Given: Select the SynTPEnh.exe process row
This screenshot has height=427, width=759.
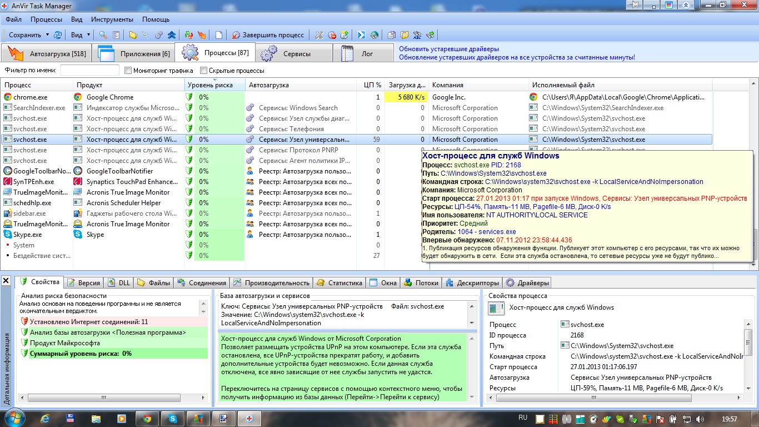Looking at the screenshot, I should point(357,182).
